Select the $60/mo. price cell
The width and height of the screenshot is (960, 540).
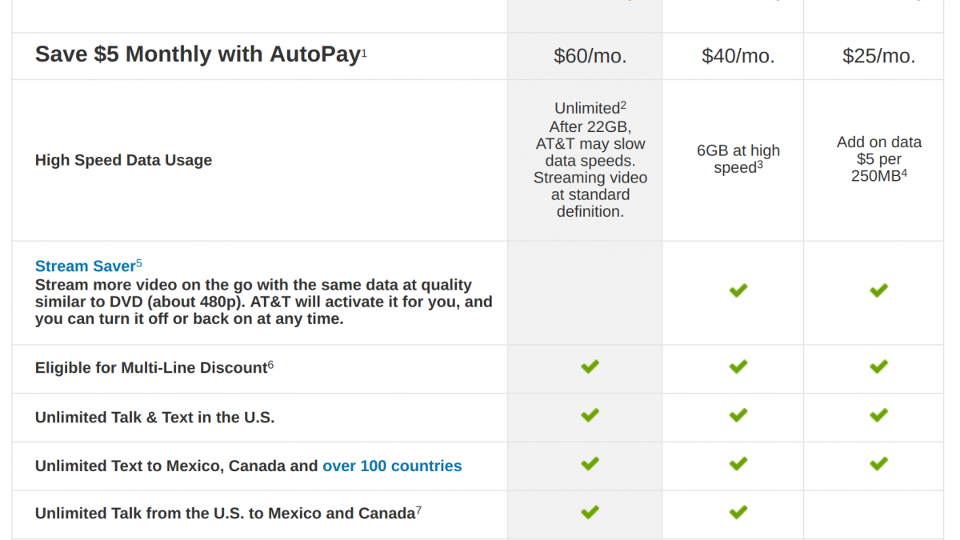[x=590, y=56]
